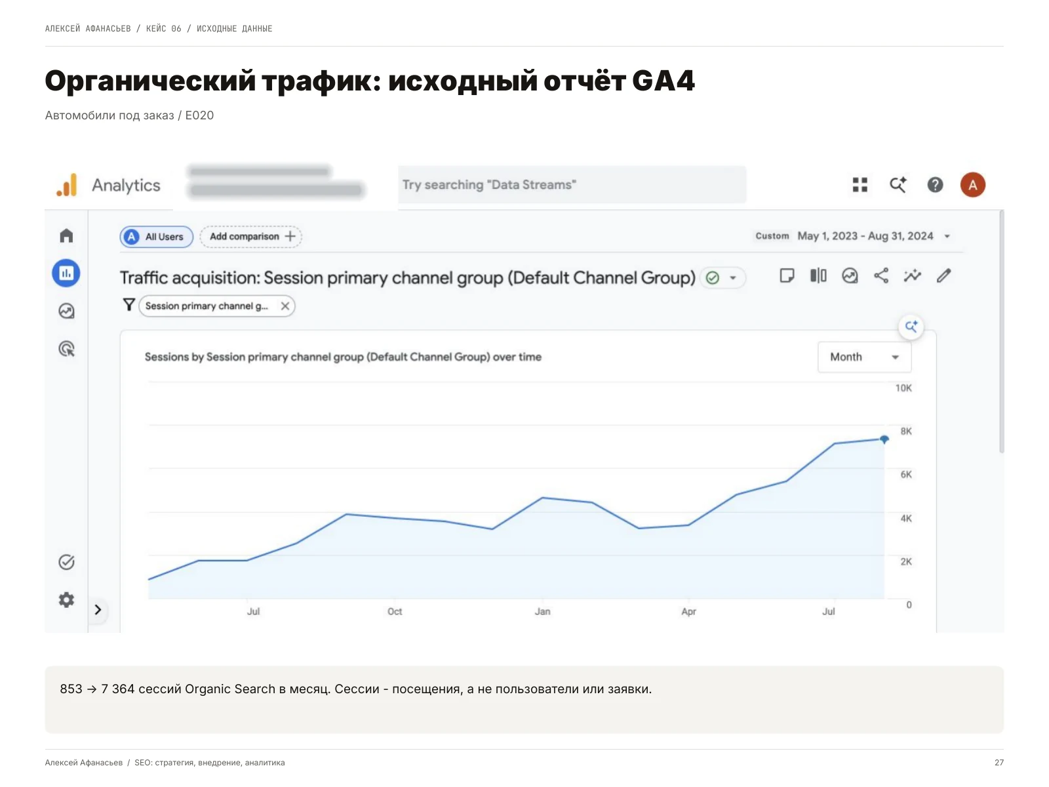The image size is (1049, 787).
Task: Open the Help question mark icon
Action: [x=935, y=185]
